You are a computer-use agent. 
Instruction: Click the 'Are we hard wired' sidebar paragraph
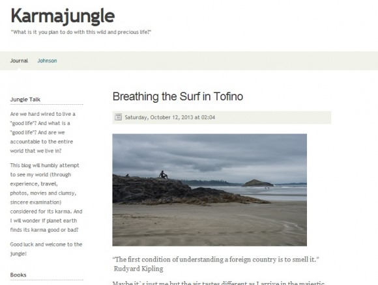click(42, 132)
